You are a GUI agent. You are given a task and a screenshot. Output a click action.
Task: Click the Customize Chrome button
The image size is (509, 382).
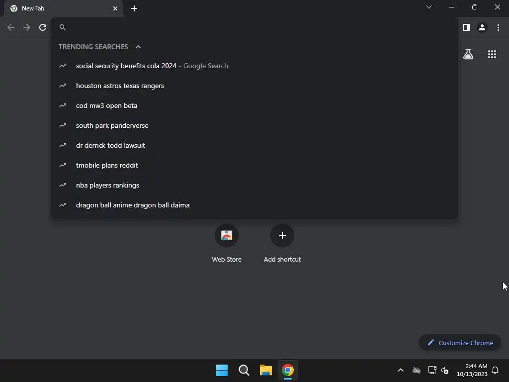point(460,343)
